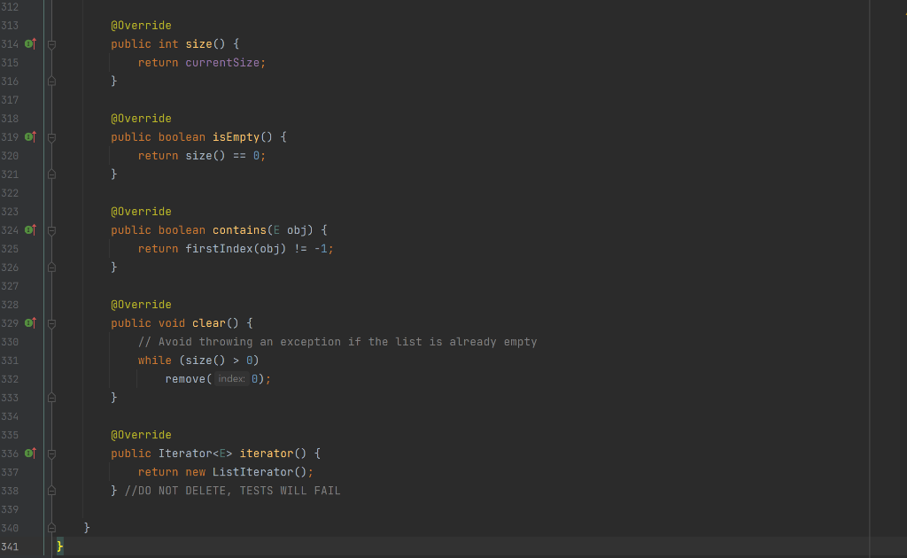
Task: Click the overriding-method icon next to iterator()
Action: (x=29, y=453)
